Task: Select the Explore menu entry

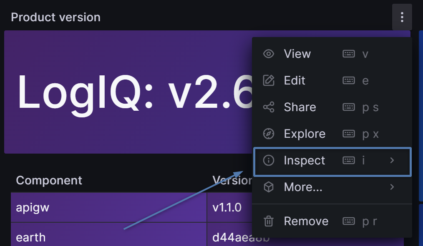Action: click(x=305, y=134)
